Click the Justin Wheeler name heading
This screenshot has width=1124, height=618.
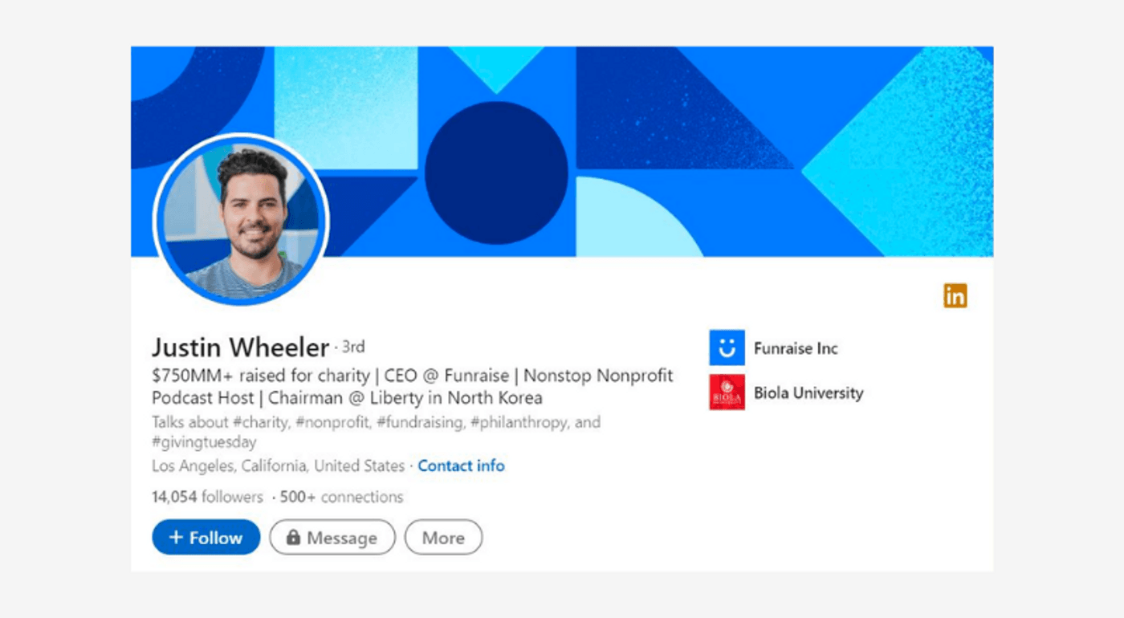coord(240,348)
